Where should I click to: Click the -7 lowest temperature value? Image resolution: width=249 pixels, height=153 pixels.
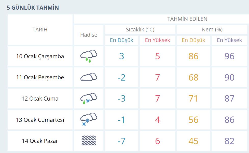tap(121, 141)
